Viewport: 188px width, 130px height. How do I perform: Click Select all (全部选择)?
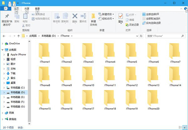pyautogui.click(x=151, y=14)
